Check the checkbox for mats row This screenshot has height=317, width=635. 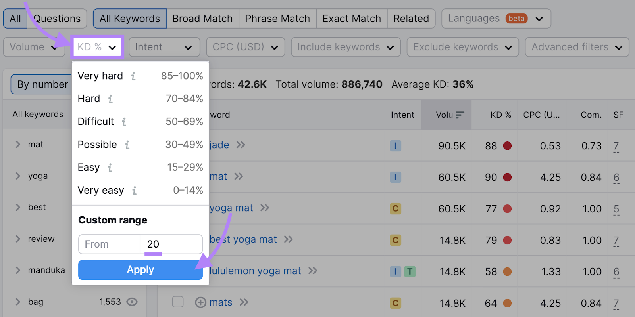[x=177, y=302]
